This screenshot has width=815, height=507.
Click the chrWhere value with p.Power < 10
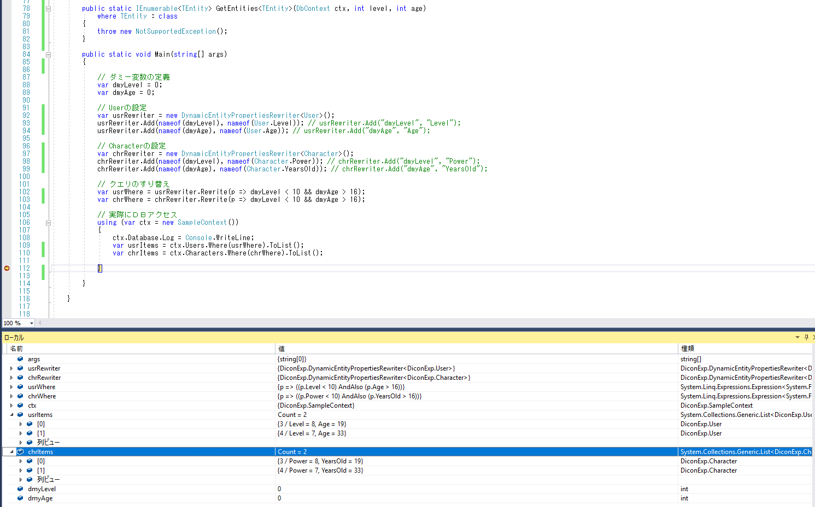coord(349,396)
